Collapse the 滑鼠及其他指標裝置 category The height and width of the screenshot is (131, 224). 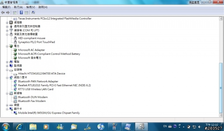(7, 34)
